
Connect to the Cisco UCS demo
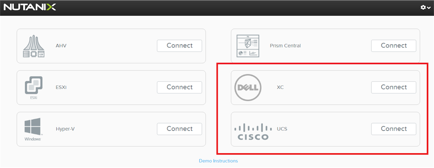click(394, 129)
